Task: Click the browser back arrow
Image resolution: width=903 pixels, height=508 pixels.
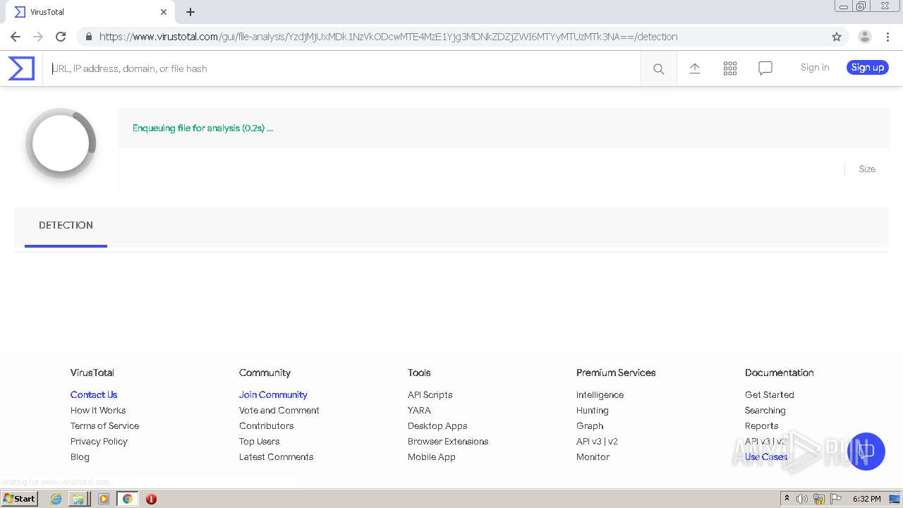Action: (x=16, y=37)
